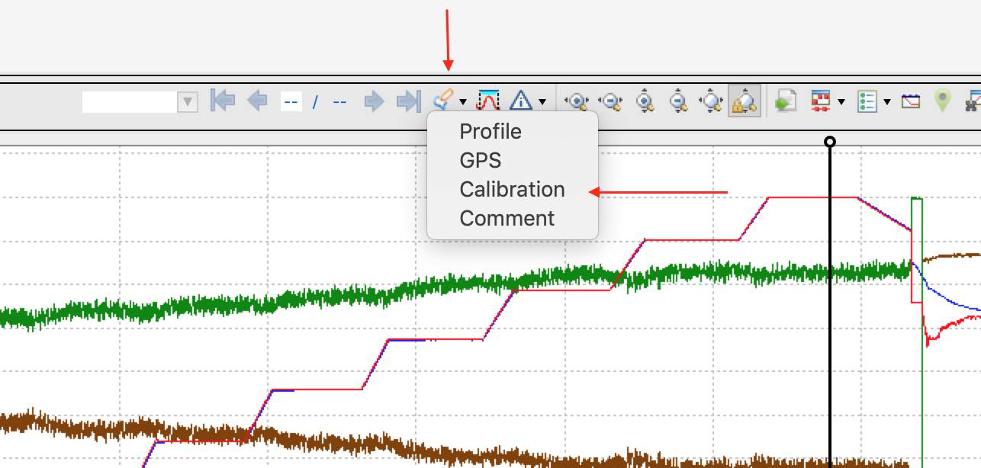Screen dimensions: 981x468
Task: Select Calibration from the popup menu
Action: 512,189
